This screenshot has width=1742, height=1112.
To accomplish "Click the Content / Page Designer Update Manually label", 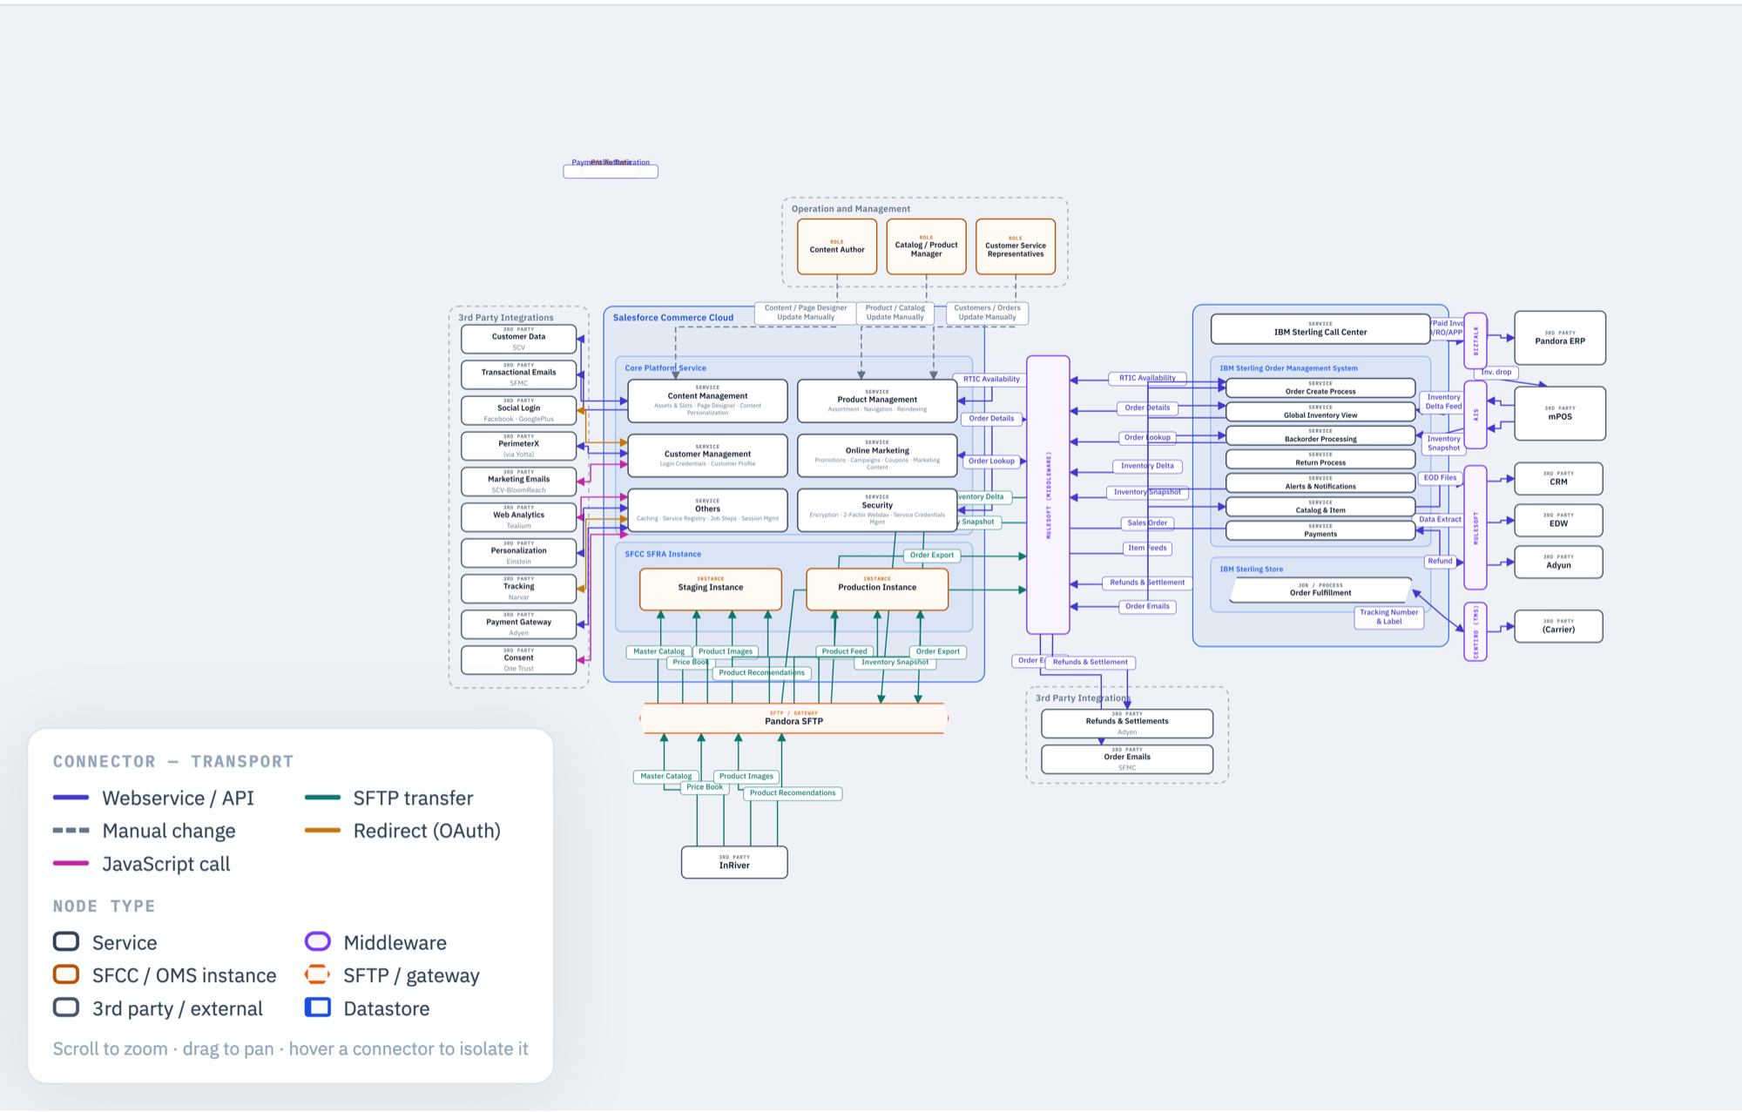I will [806, 313].
